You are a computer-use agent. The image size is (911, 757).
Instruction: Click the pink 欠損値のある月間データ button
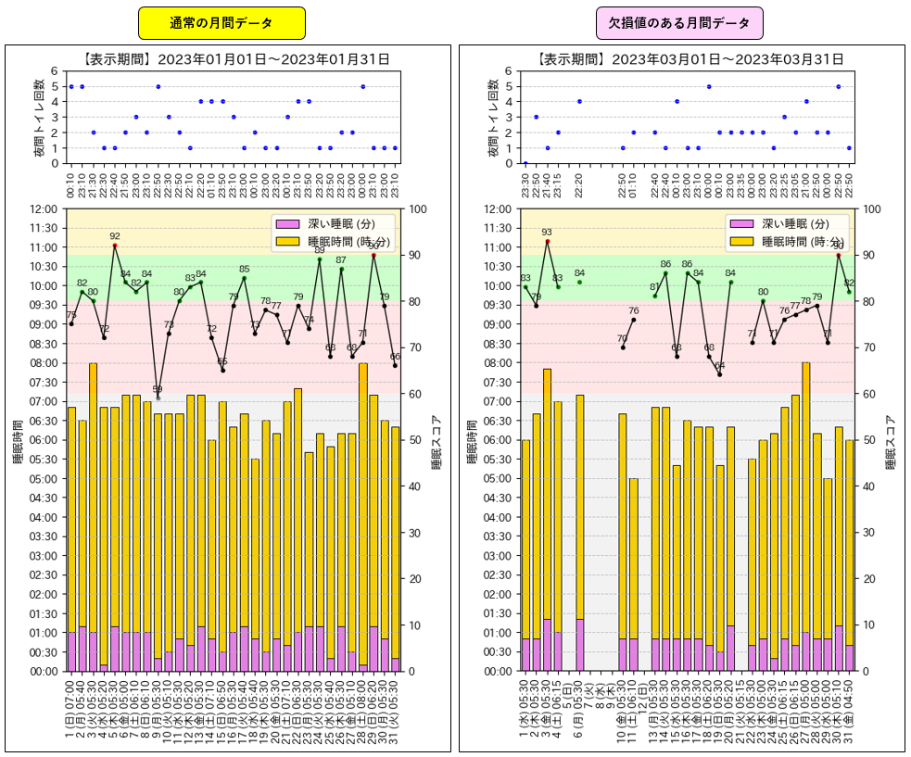pos(679,22)
